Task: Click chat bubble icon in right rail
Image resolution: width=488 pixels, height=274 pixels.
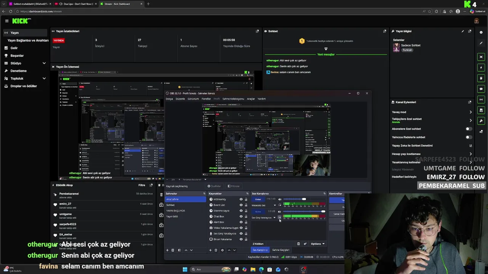Action: (x=481, y=89)
